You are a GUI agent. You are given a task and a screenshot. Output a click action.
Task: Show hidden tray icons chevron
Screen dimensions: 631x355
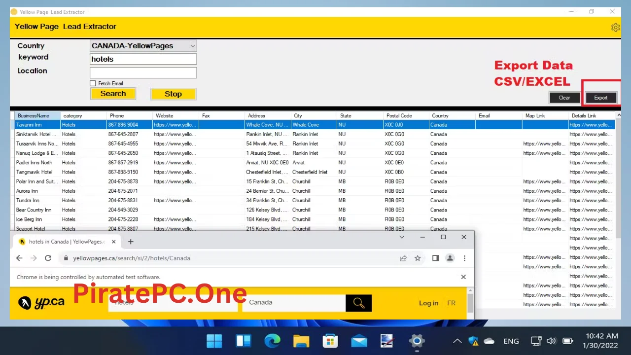[x=457, y=341]
